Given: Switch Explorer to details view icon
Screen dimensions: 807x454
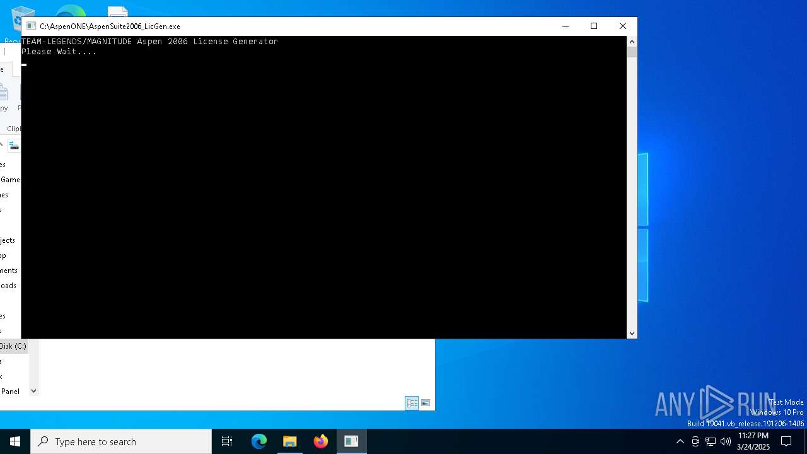Looking at the screenshot, I should 412,403.
